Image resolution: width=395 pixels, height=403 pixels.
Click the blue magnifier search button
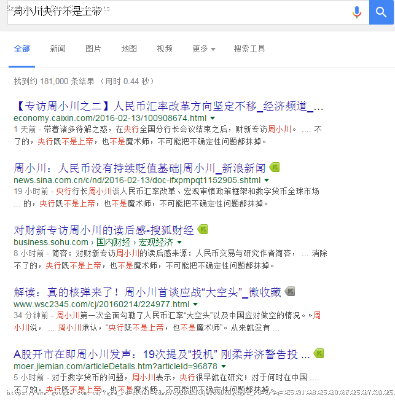pyautogui.click(x=381, y=12)
